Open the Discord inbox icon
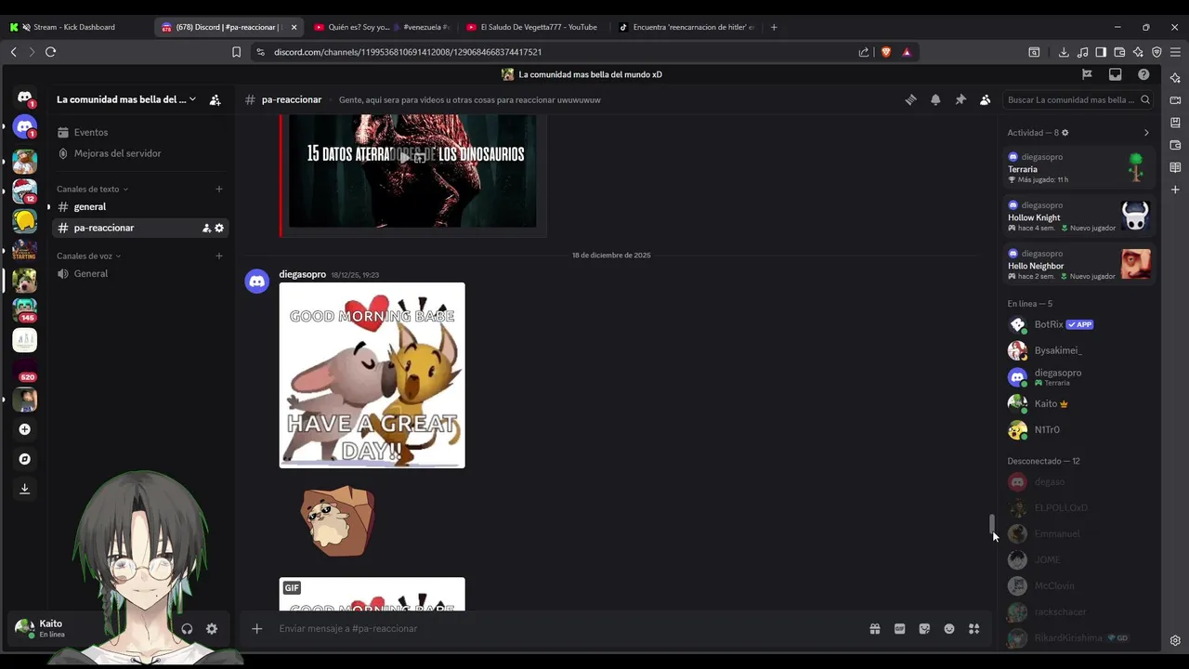 pos(1115,74)
